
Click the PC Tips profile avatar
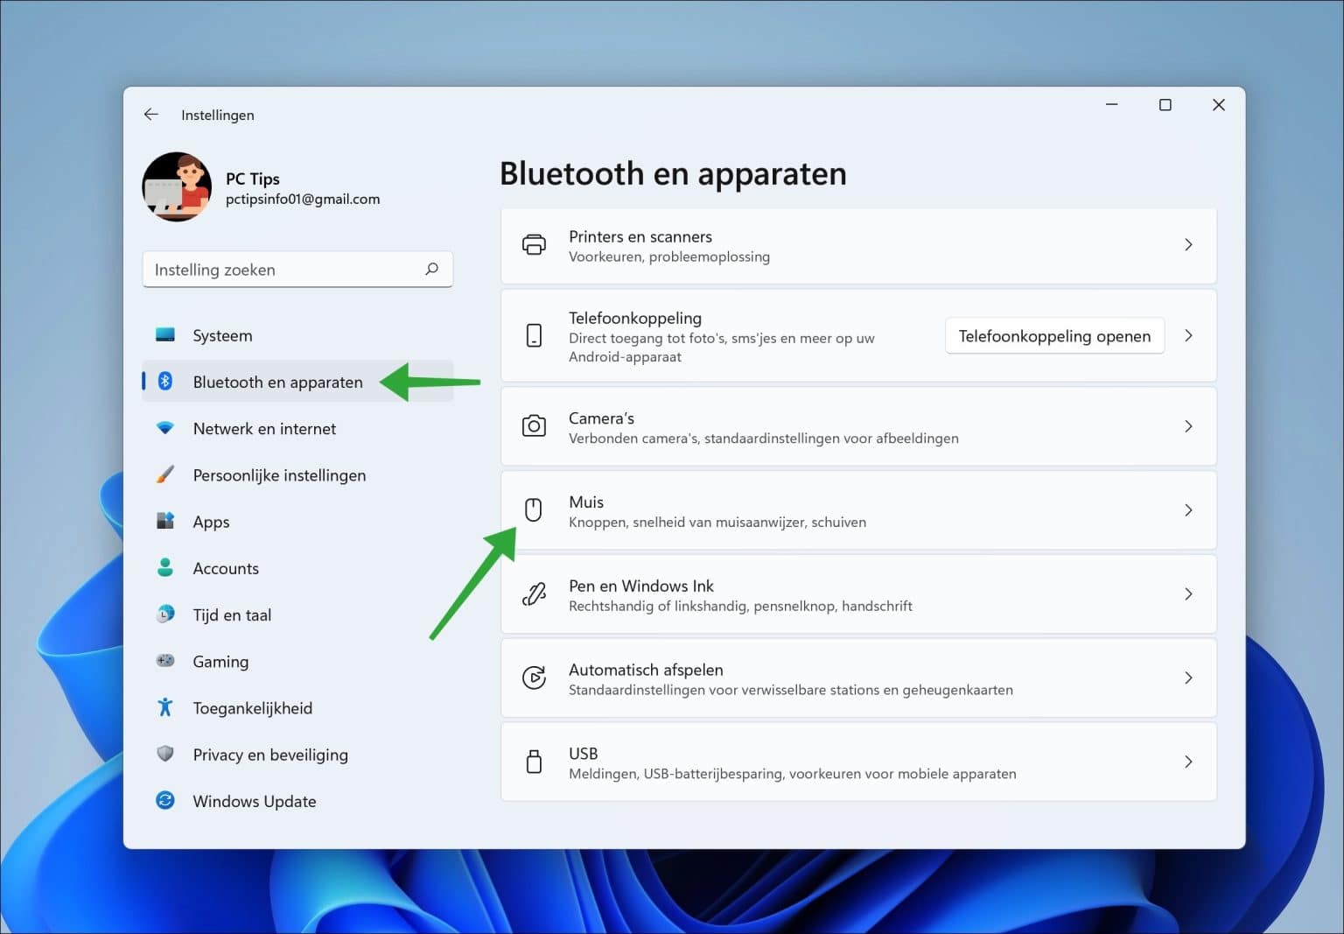tap(177, 186)
